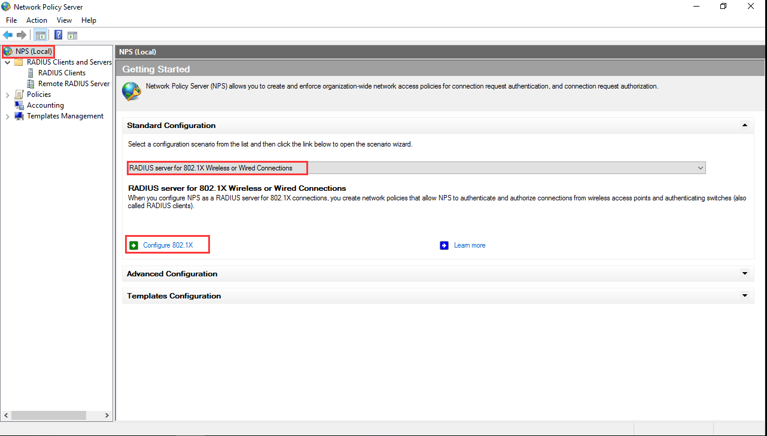Select the Policies tree item
Viewport: 767px width, 436px height.
(39, 94)
